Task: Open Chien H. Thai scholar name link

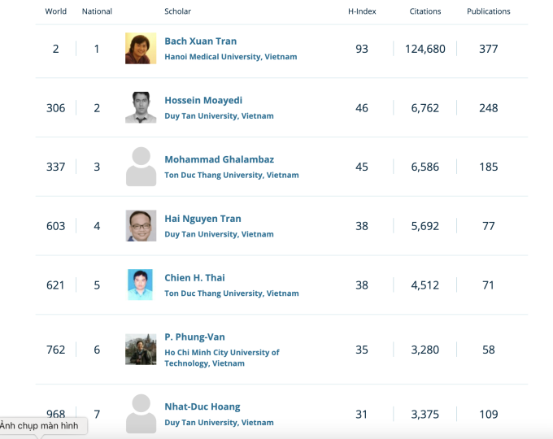Action: coord(194,278)
